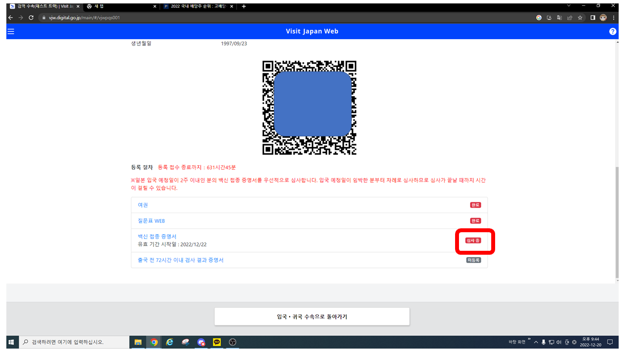
Task: Click the Visit Japan Web header title
Action: (312, 31)
